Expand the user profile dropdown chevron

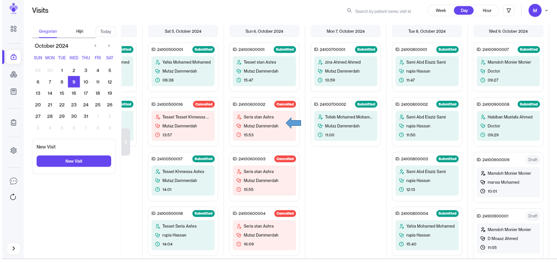click(x=546, y=10)
